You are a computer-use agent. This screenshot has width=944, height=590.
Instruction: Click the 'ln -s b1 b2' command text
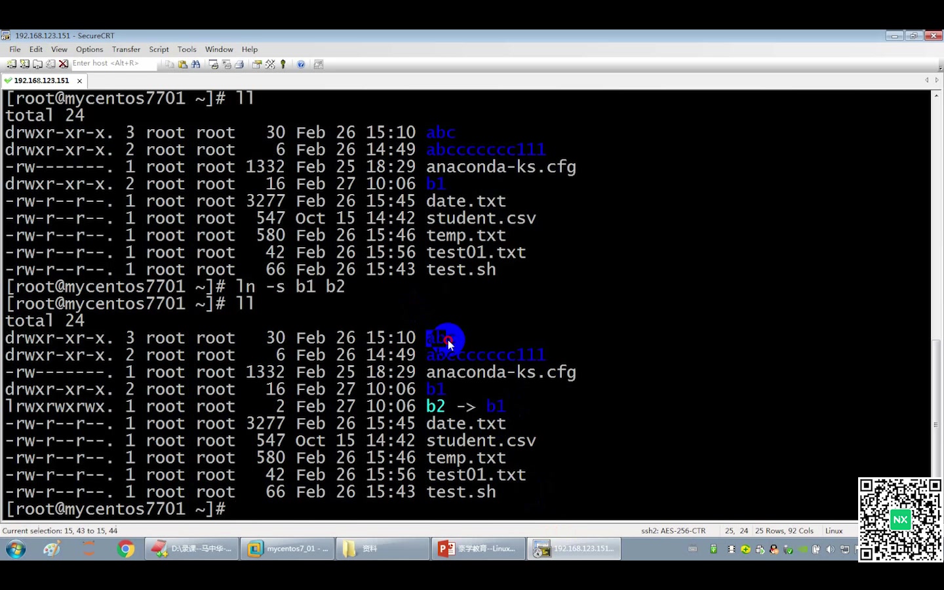tap(290, 286)
